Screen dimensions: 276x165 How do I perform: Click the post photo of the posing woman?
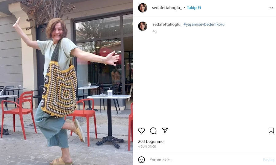(66, 82)
